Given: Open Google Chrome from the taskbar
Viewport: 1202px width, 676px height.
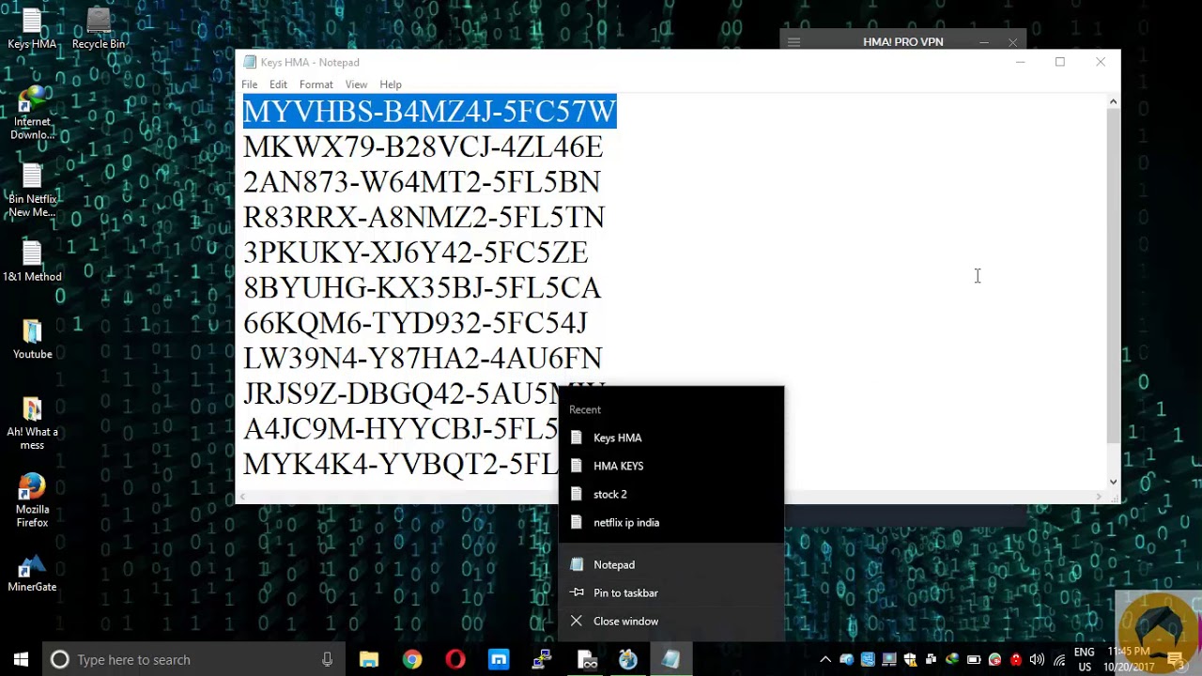Looking at the screenshot, I should (x=412, y=659).
